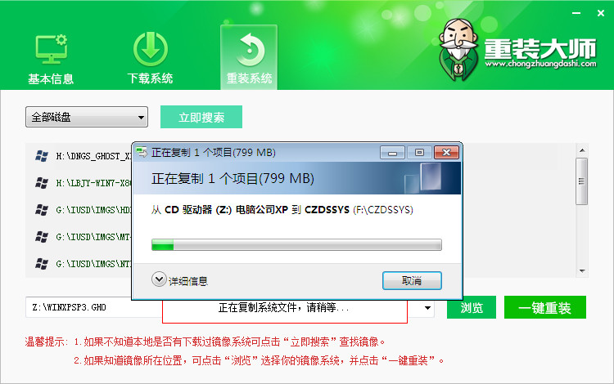Click Windows flag icon beside first G:\IUSD entry
Image resolution: width=614 pixels, height=384 pixels.
click(42, 210)
